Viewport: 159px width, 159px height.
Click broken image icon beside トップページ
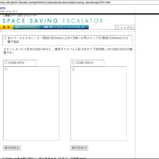pyautogui.click(x=118, y=27)
